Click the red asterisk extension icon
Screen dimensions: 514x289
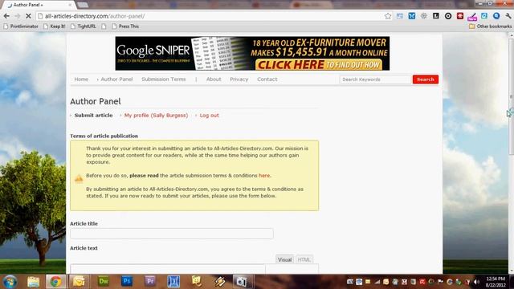click(x=460, y=16)
